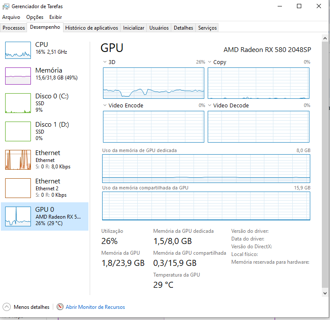Minimize the Gerenciador de Tarefas window
Screen dimensions: 330x320
point(280,6)
